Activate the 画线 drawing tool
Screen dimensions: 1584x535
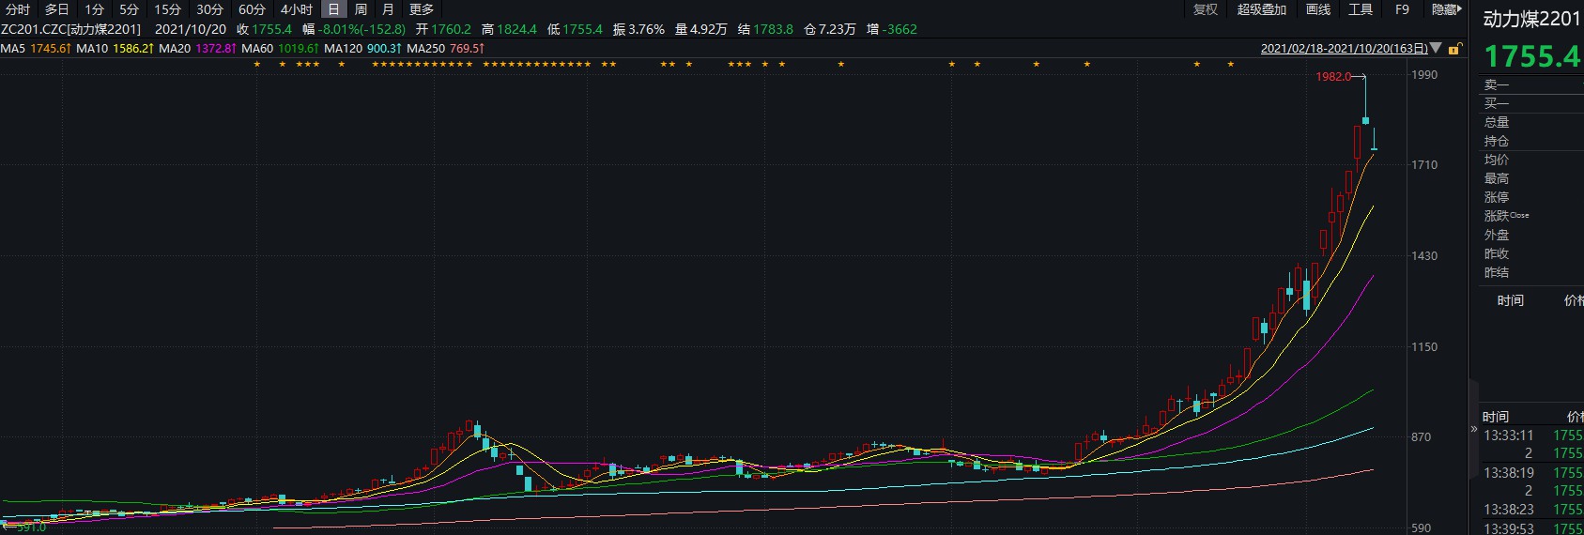coord(1318,9)
